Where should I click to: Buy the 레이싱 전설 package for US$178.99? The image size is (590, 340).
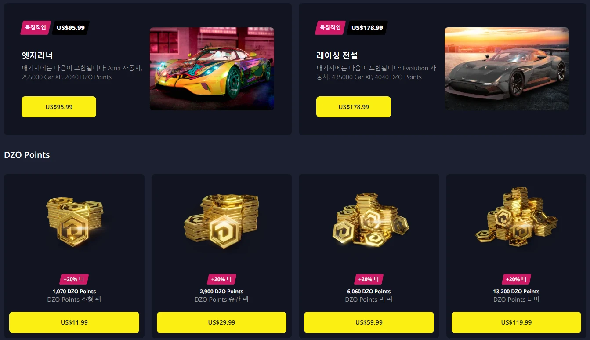[354, 107]
